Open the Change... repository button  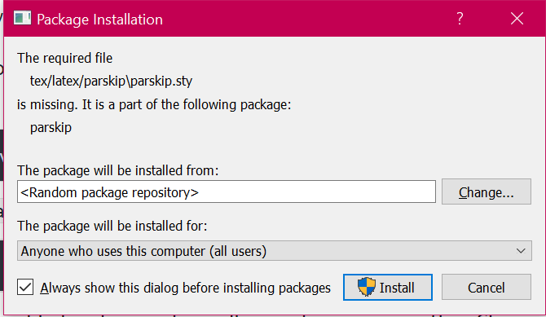(487, 192)
